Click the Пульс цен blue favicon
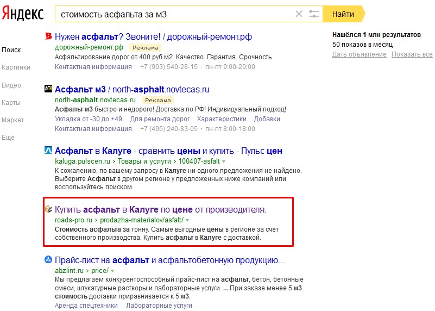 coord(48,151)
